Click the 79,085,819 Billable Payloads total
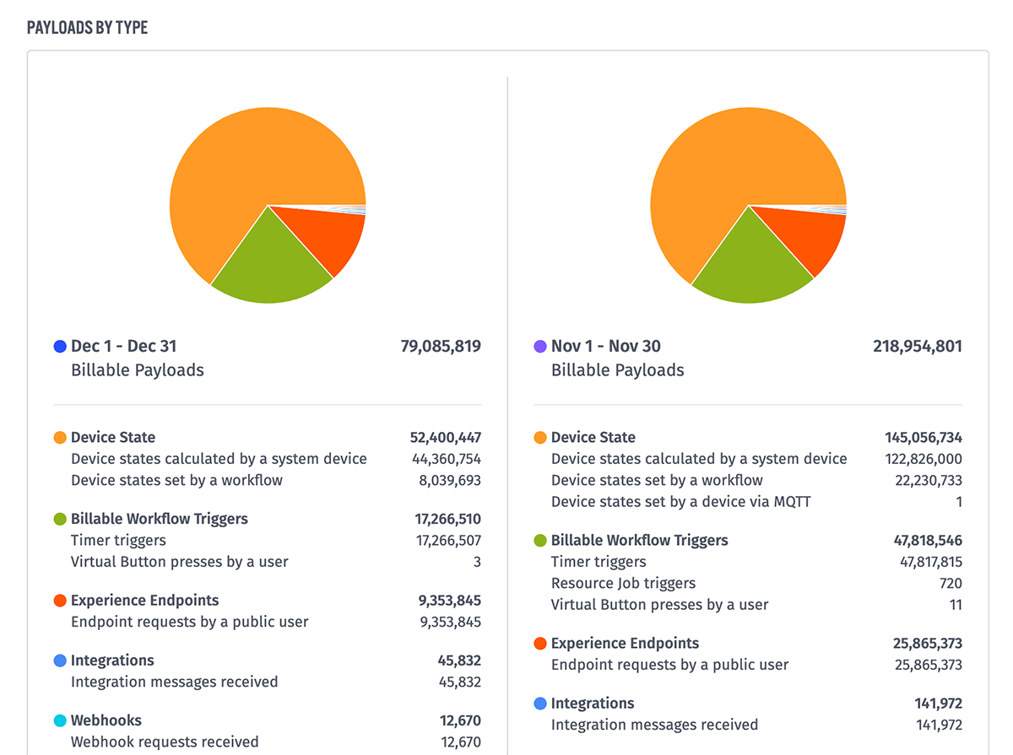This screenshot has width=1013, height=755. tap(440, 346)
